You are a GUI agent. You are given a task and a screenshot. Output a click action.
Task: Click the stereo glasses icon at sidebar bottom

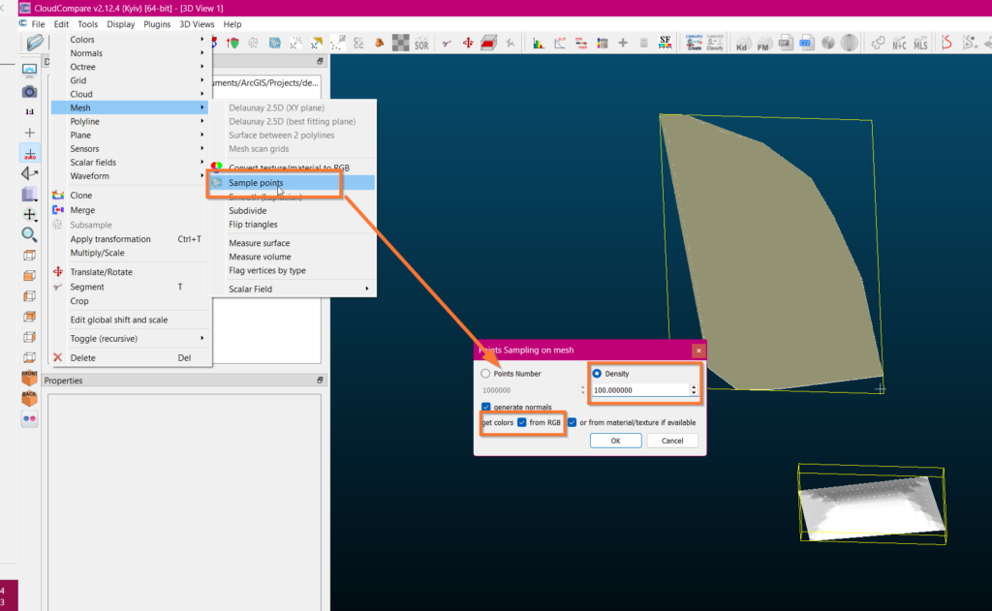tap(29, 418)
